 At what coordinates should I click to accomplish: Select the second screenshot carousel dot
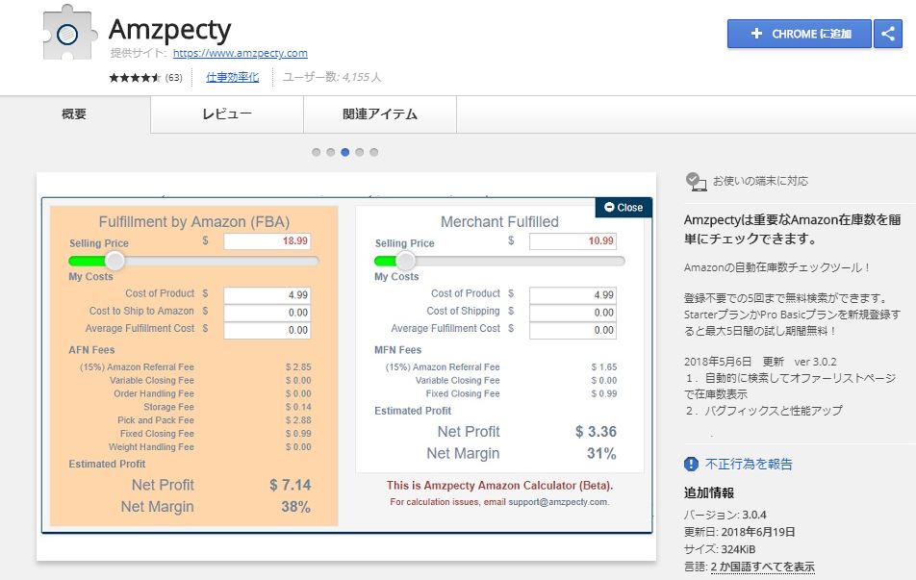(330, 152)
